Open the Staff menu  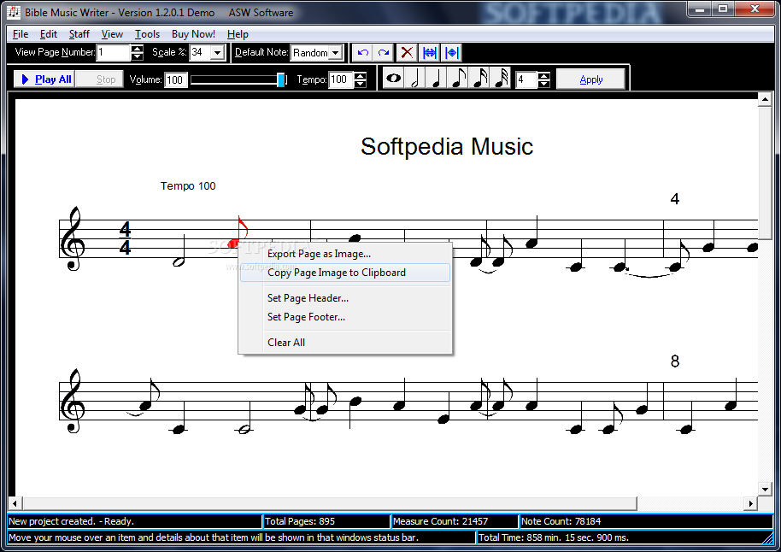click(79, 34)
